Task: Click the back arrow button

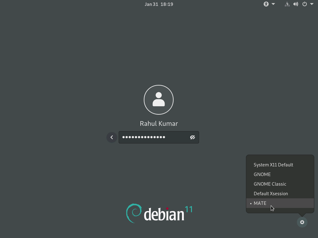Action: [x=111, y=137]
